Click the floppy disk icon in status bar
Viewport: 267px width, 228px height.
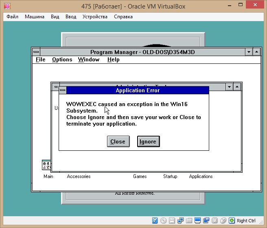pos(172,221)
